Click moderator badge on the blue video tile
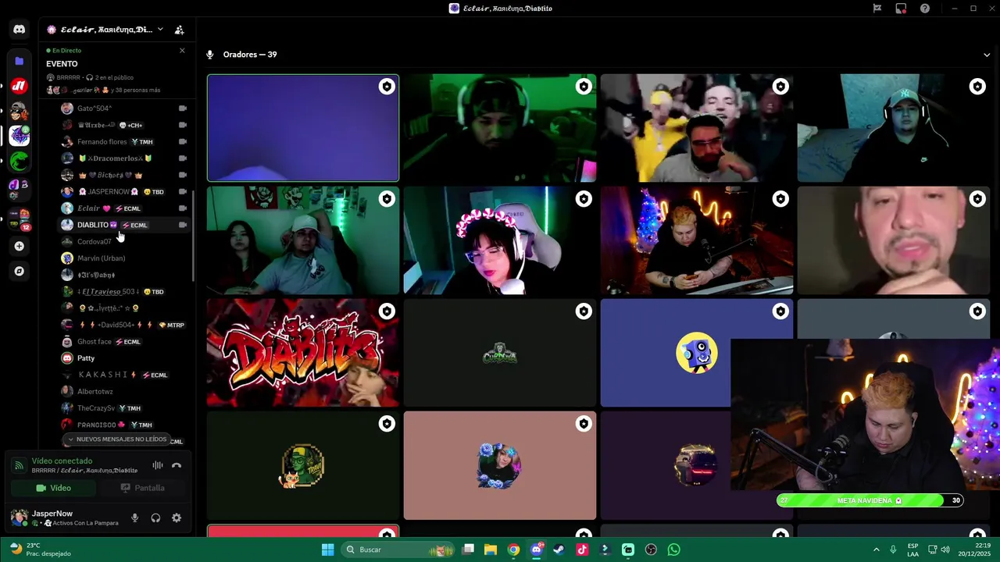The height and width of the screenshot is (562, 1000). [x=387, y=87]
